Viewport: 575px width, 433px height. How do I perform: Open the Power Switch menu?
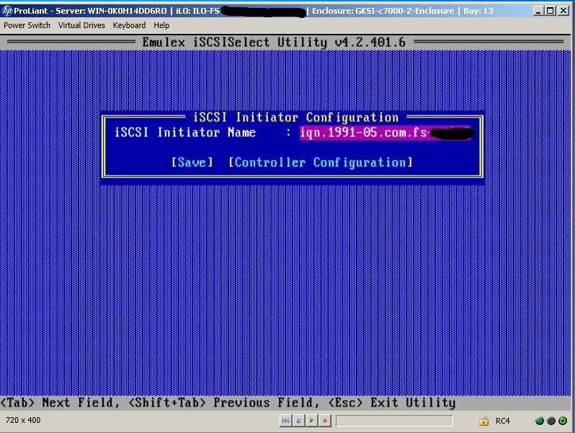27,25
